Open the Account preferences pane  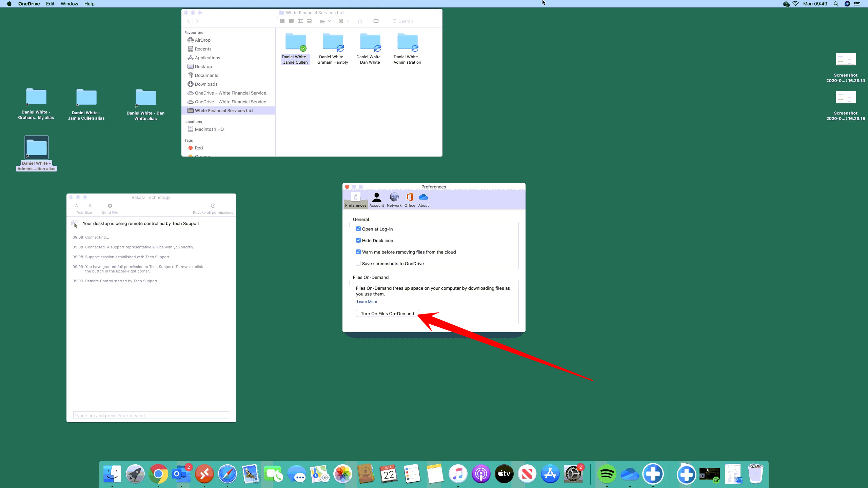pos(376,200)
